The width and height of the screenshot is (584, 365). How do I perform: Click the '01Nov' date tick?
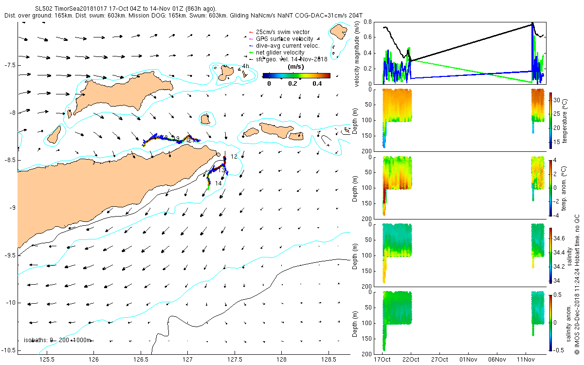point(468,359)
